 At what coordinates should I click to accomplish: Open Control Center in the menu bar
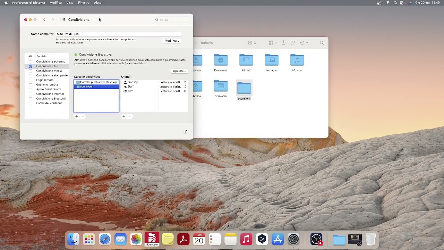click(402, 3)
